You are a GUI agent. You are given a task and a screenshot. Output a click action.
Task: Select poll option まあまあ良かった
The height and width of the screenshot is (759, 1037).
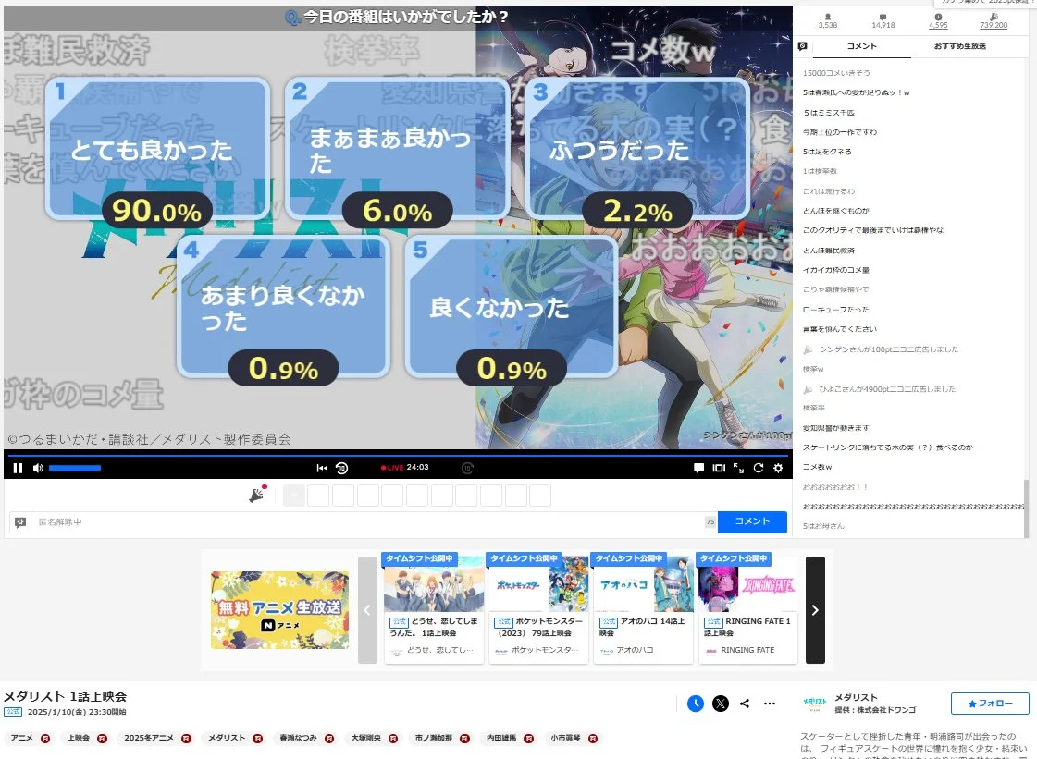pyautogui.click(x=398, y=148)
